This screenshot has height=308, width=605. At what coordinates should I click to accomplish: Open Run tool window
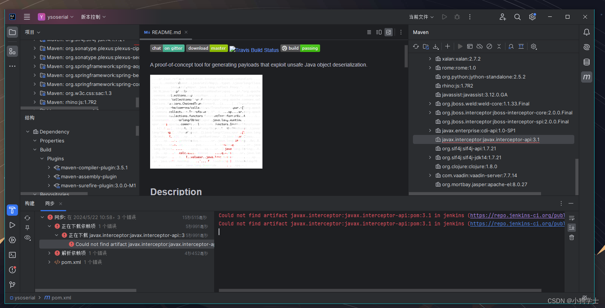pyautogui.click(x=12, y=225)
